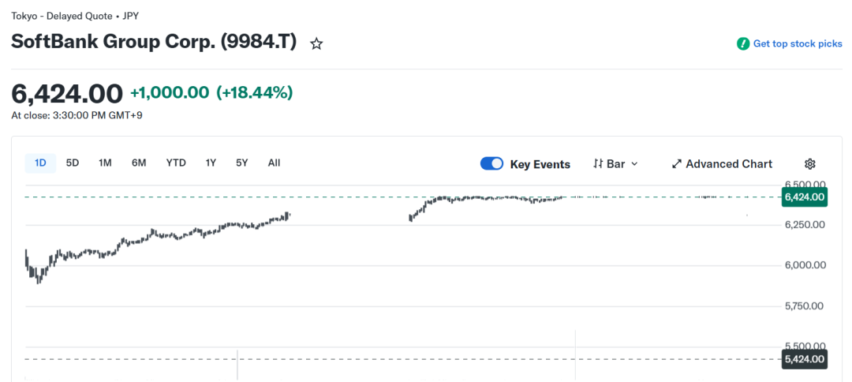Switch to the 5D time range
The image size is (852, 382).
73,163
